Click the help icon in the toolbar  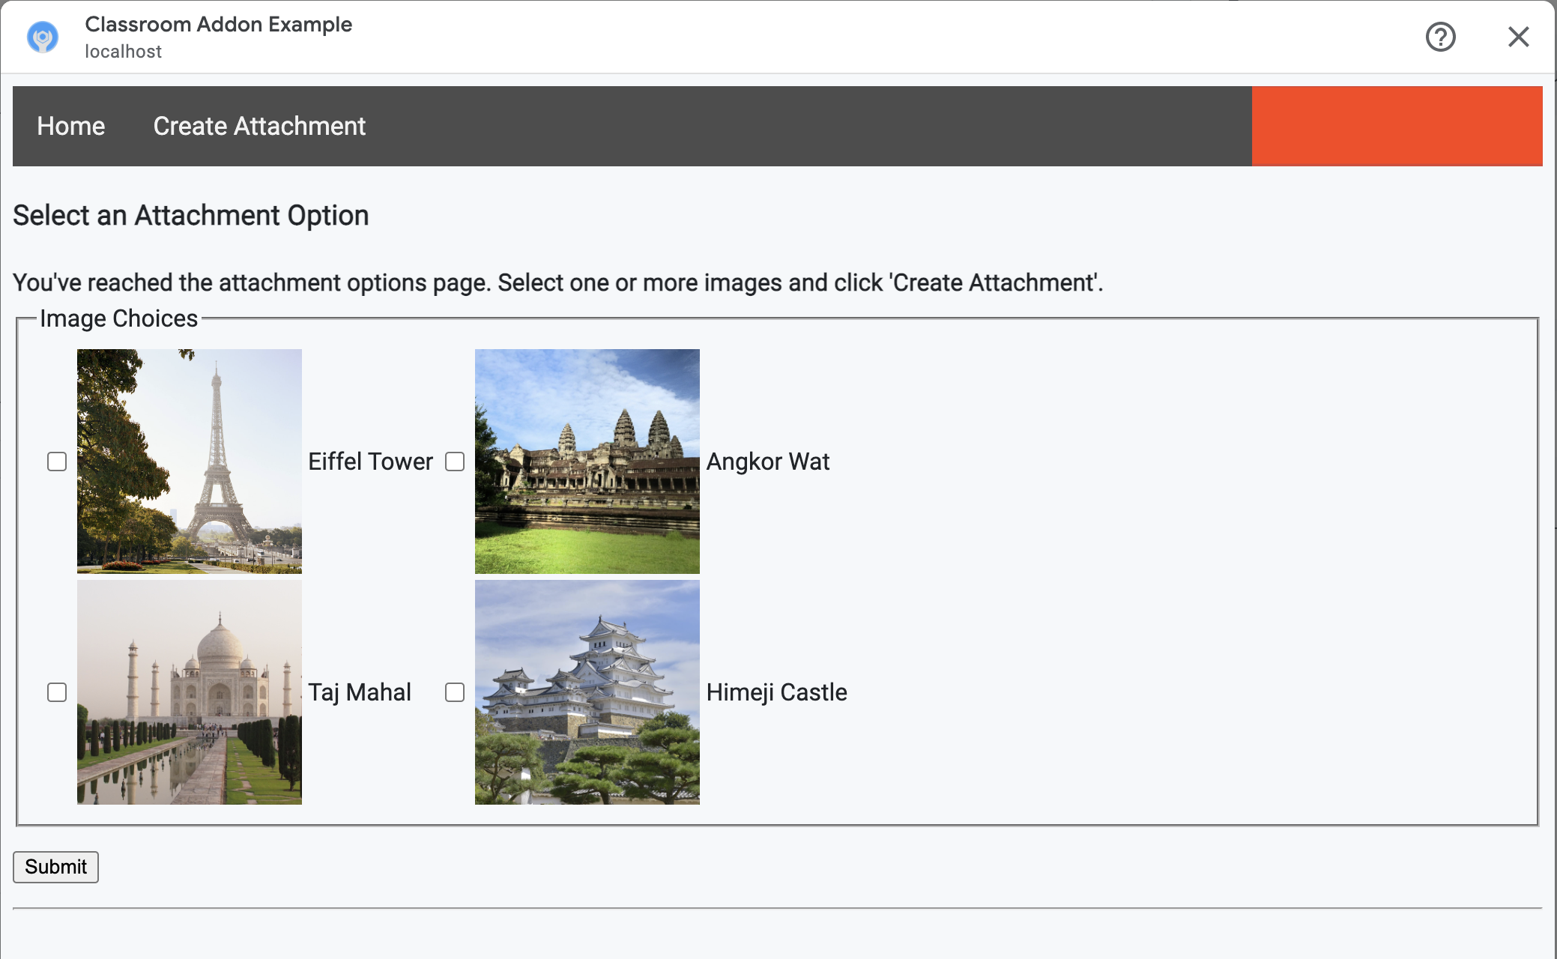click(x=1442, y=37)
